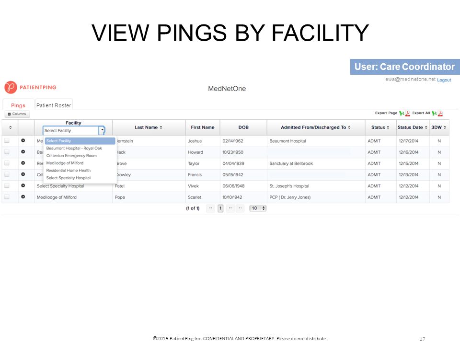Check the box for Vivek Patel row

click(x=7, y=185)
